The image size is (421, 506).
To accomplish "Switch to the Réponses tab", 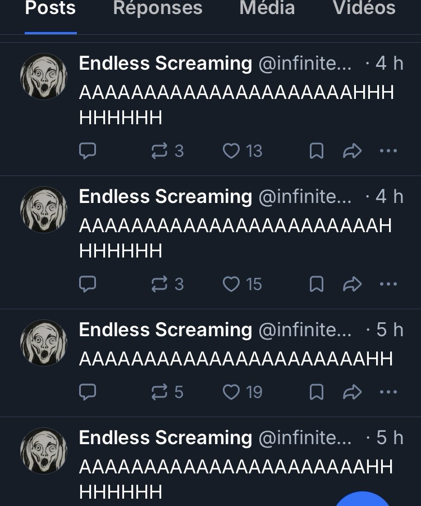I will (158, 8).
